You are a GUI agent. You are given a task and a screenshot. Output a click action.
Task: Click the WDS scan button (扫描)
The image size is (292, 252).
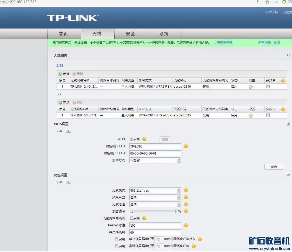pos(165,139)
